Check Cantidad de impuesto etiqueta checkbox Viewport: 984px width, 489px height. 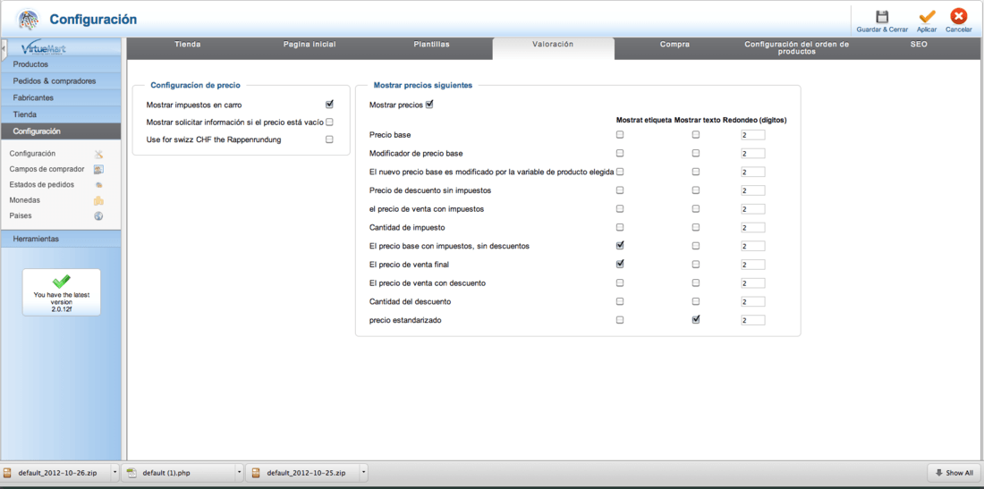(x=620, y=227)
